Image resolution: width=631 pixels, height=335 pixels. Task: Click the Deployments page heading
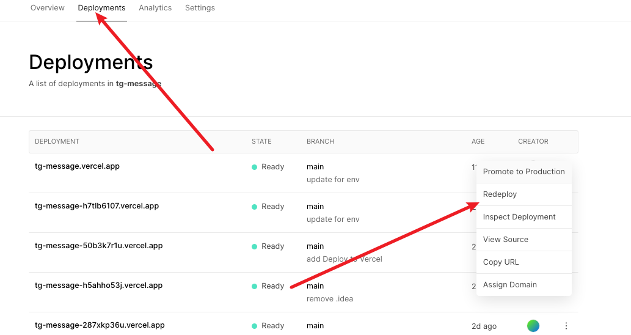point(91,62)
